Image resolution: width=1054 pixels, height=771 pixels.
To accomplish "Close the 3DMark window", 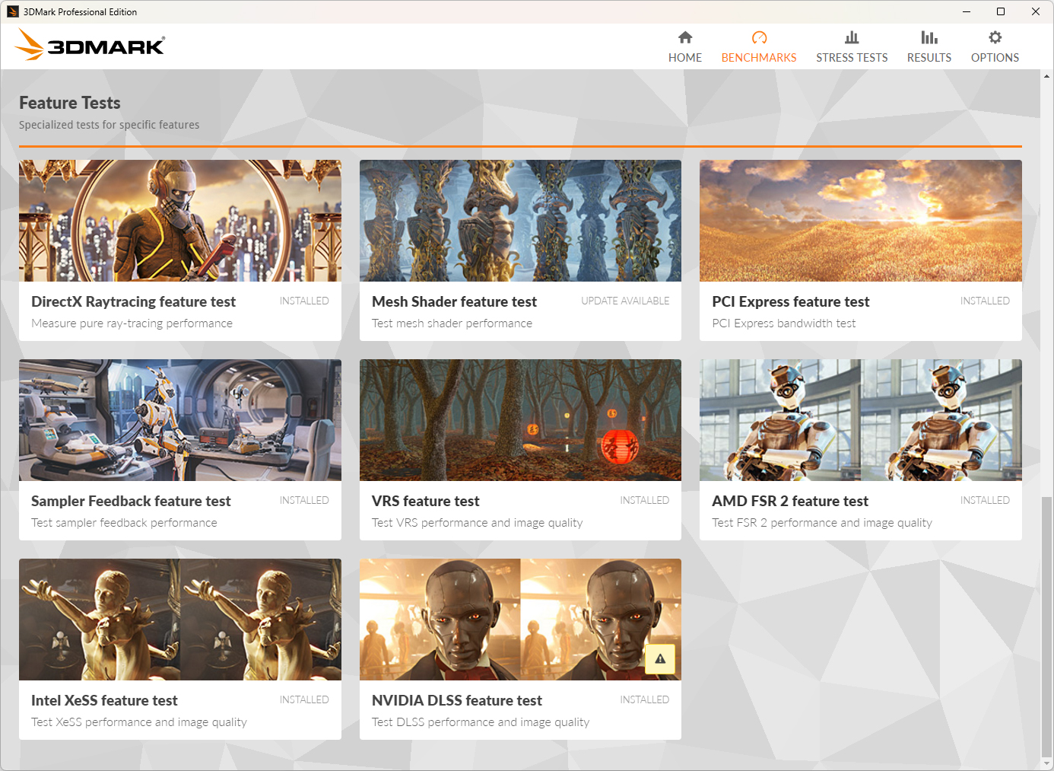I will (1036, 11).
